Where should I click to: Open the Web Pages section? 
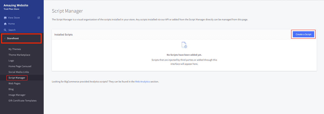tap(15, 83)
